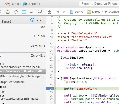Select the UIApplication _handleDelegat... stack frame
This screenshot has height=104, width=119.
[23, 76]
